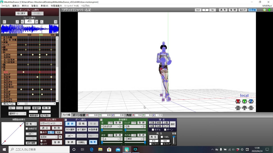Open the 表情(M) menu

(44, 6)
